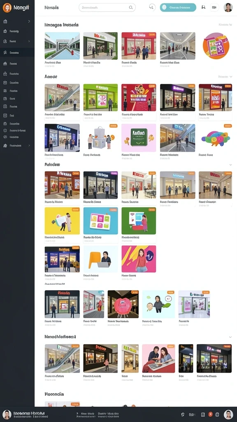The width and height of the screenshot is (237, 422).
Task: Click the play-circle icon in sidebar
Action: coord(5,131)
